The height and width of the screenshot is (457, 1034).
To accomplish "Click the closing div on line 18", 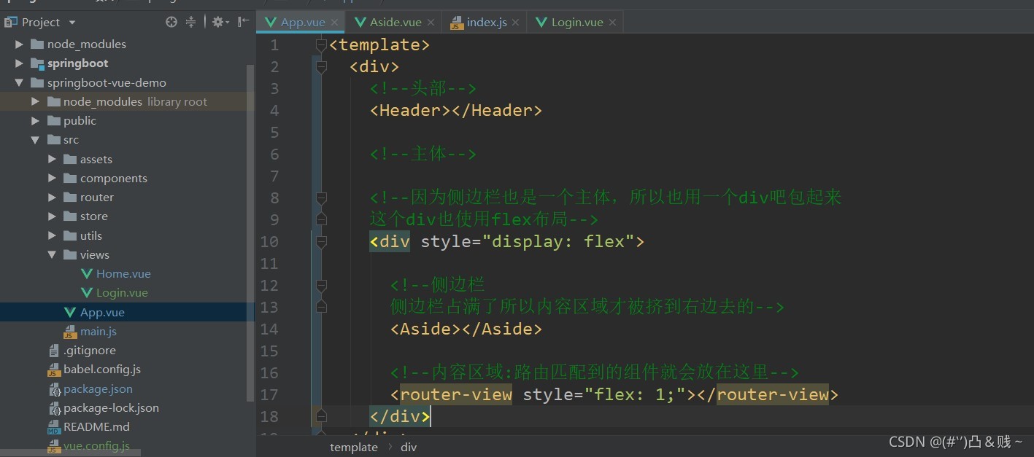I will tap(400, 417).
